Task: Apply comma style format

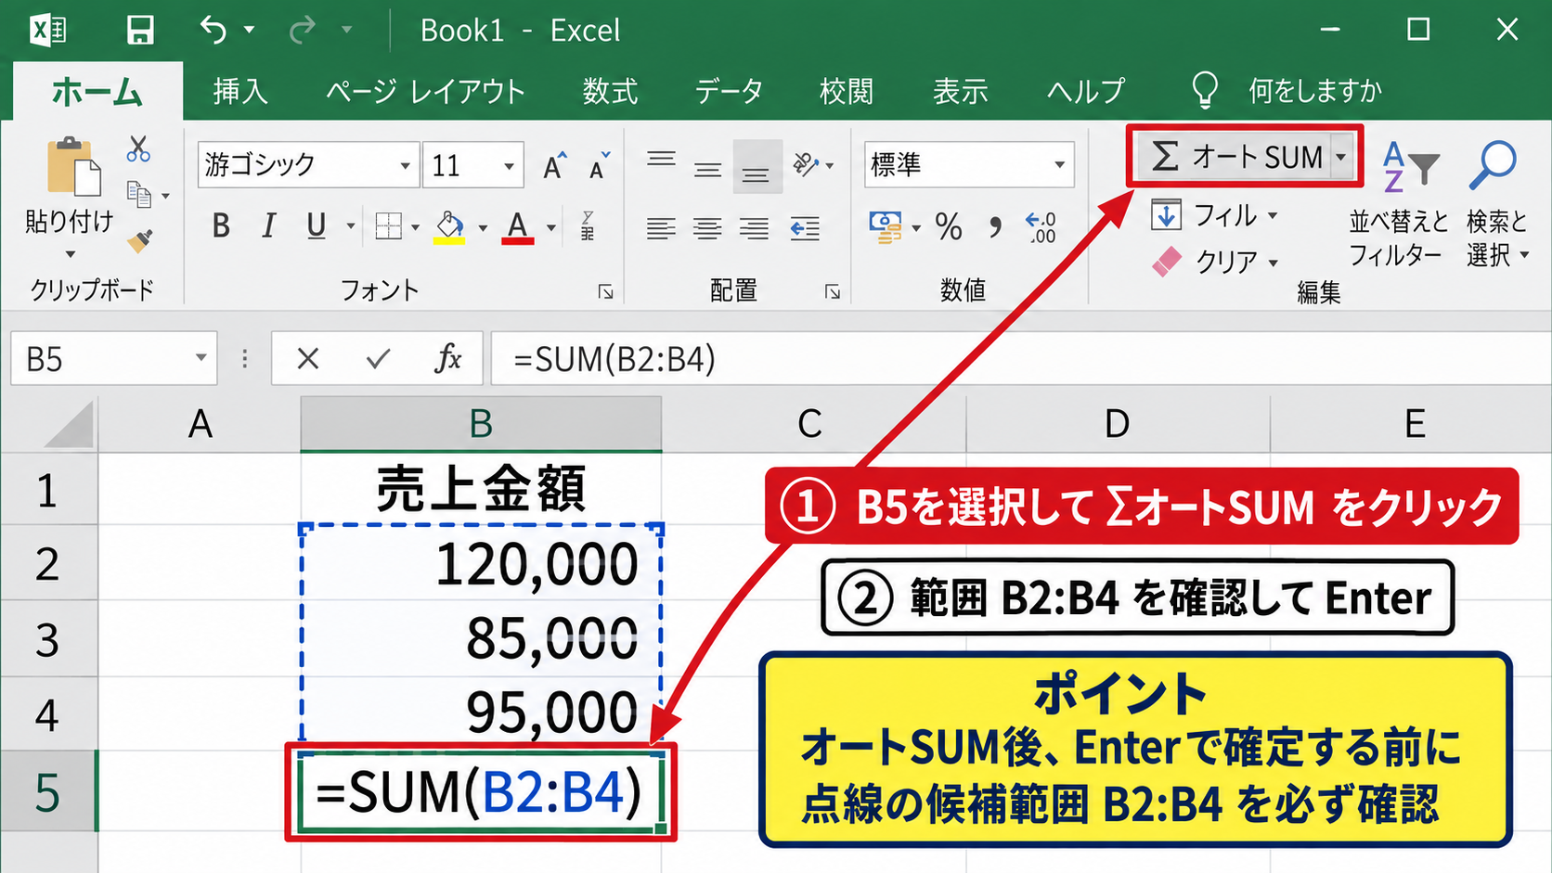Action: click(x=995, y=226)
